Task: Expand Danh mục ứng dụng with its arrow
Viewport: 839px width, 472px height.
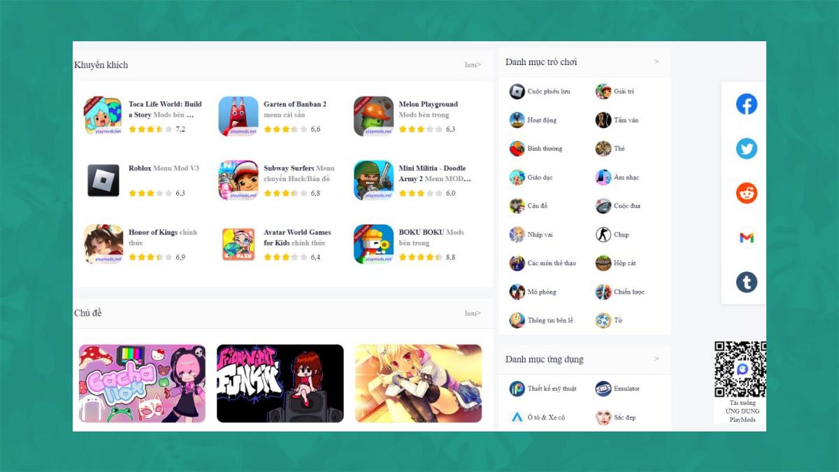Action: point(656,359)
